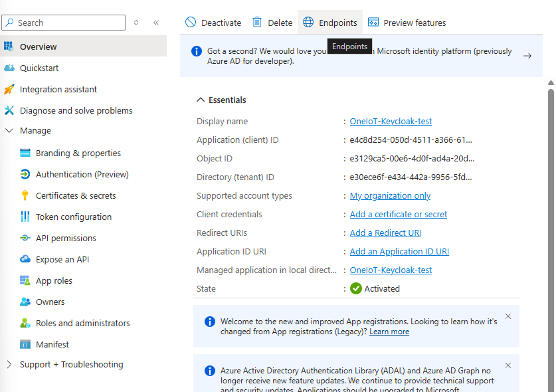Click the Endpoints toolbar button
Viewport: 556px width, 392px height.
pos(330,23)
